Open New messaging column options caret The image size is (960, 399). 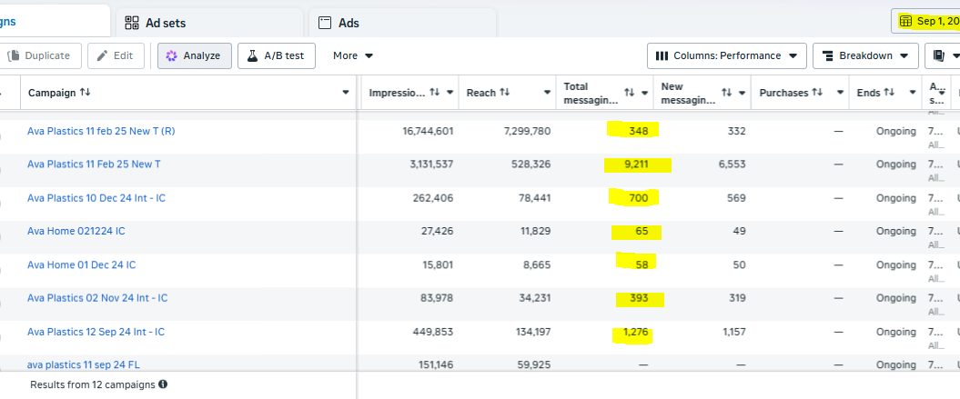[742, 93]
